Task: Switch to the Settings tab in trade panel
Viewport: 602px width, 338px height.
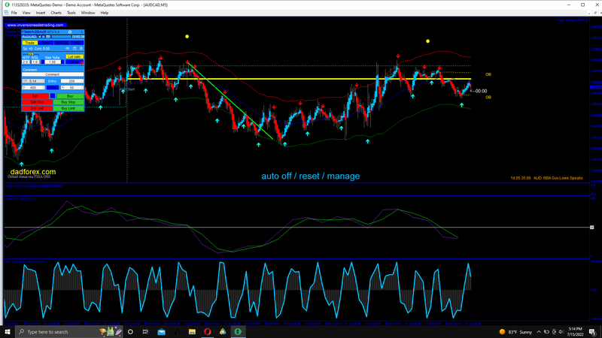Action: click(62, 43)
